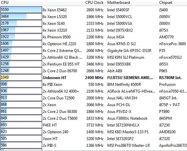Click the i875P + PAT chipset cell
The image size is (187, 151).
pos(169,105)
